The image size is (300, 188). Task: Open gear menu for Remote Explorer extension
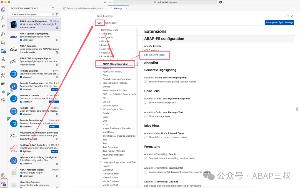point(57,77)
